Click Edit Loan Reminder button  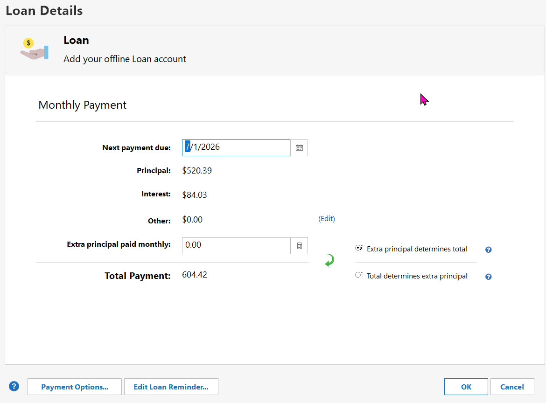point(171,387)
